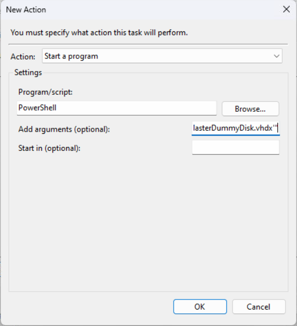297x326 pixels.
Task: Close the New Action dialog with X
Action: (287, 9)
